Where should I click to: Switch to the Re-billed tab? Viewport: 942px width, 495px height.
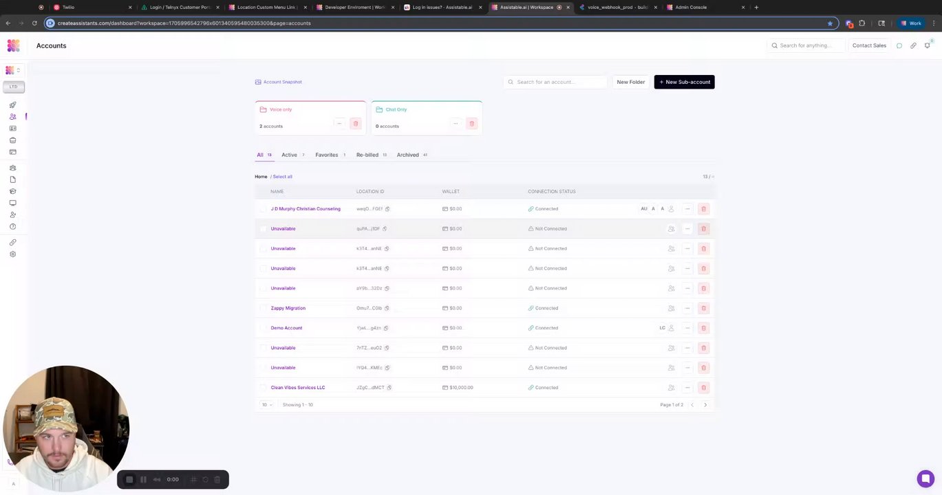(x=372, y=155)
